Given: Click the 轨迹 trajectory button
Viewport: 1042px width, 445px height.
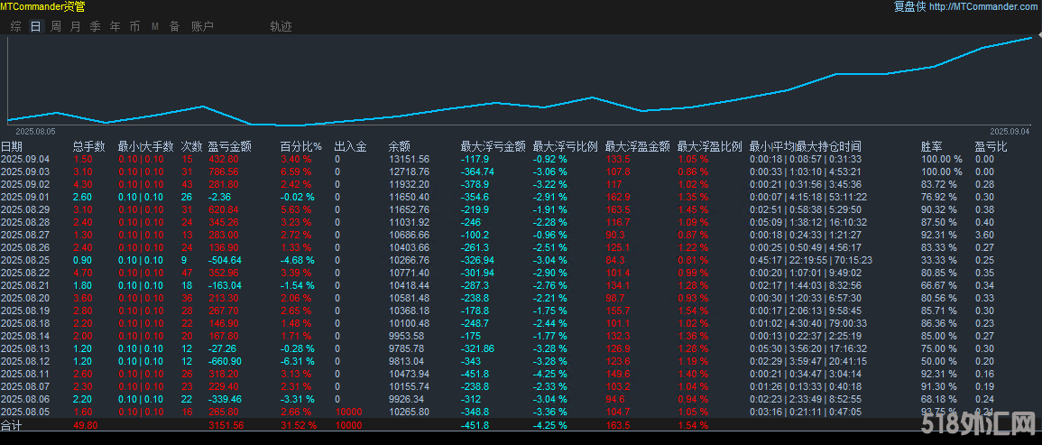Looking at the screenshot, I should coord(281,27).
